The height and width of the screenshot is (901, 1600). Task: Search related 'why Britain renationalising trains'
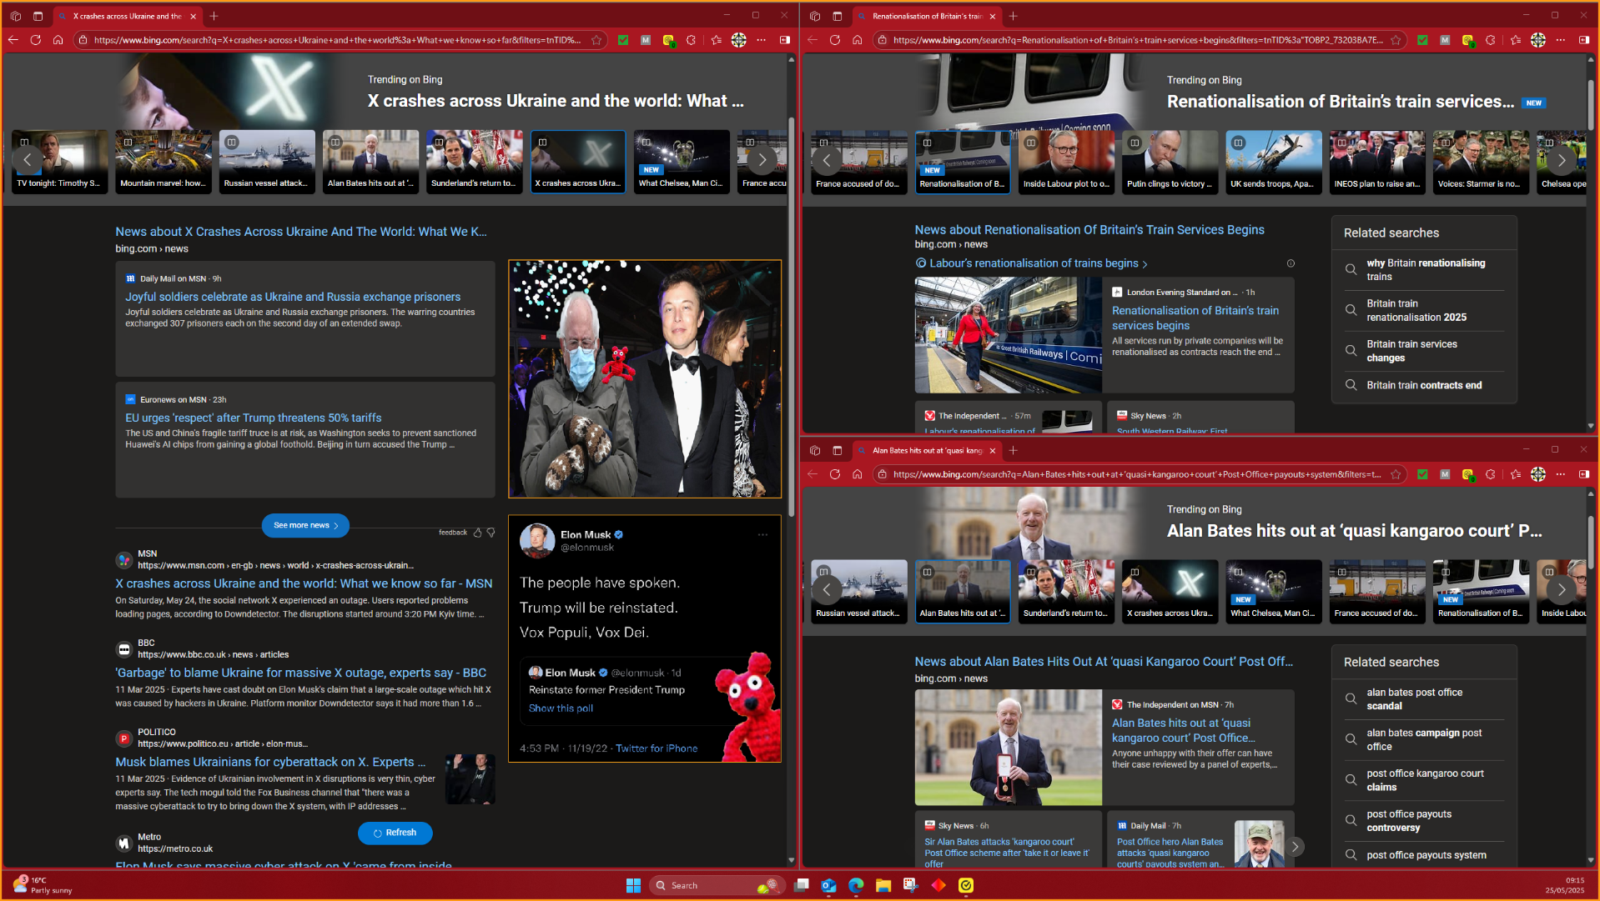(1425, 270)
